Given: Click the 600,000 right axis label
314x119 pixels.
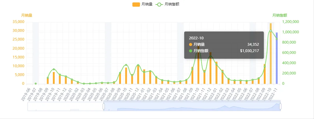Looking at the screenshot, I should 289,53.
